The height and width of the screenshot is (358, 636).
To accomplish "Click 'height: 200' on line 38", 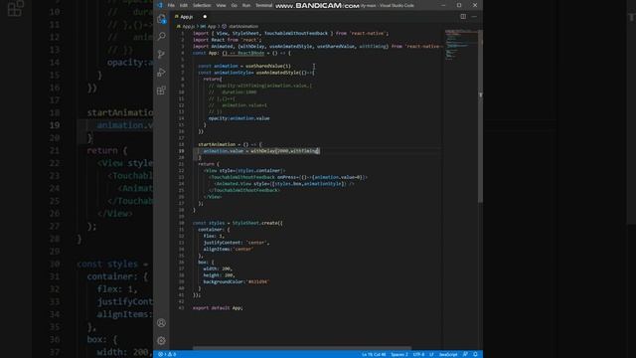I will 219,275.
